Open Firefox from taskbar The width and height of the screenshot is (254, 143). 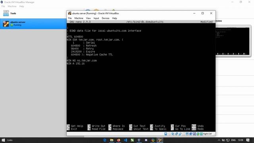tap(119, 140)
